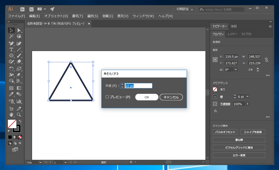Toggle constrain width and height proportions link
The image size is (279, 170).
click(267, 60)
